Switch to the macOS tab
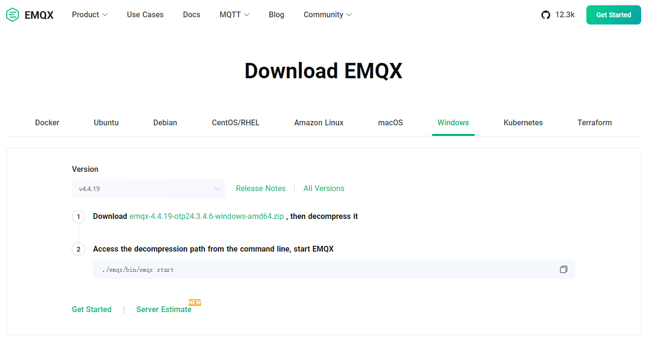646x338 pixels. pos(390,123)
